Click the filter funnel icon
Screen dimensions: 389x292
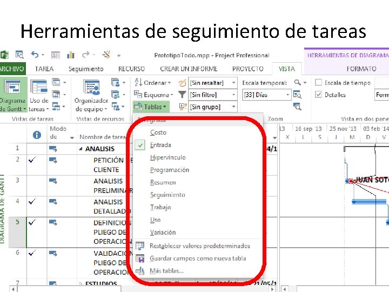182,95
